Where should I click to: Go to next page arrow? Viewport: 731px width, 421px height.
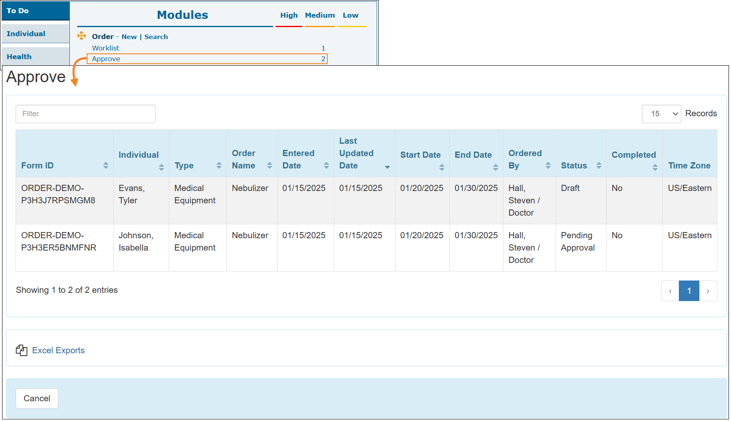coord(708,291)
